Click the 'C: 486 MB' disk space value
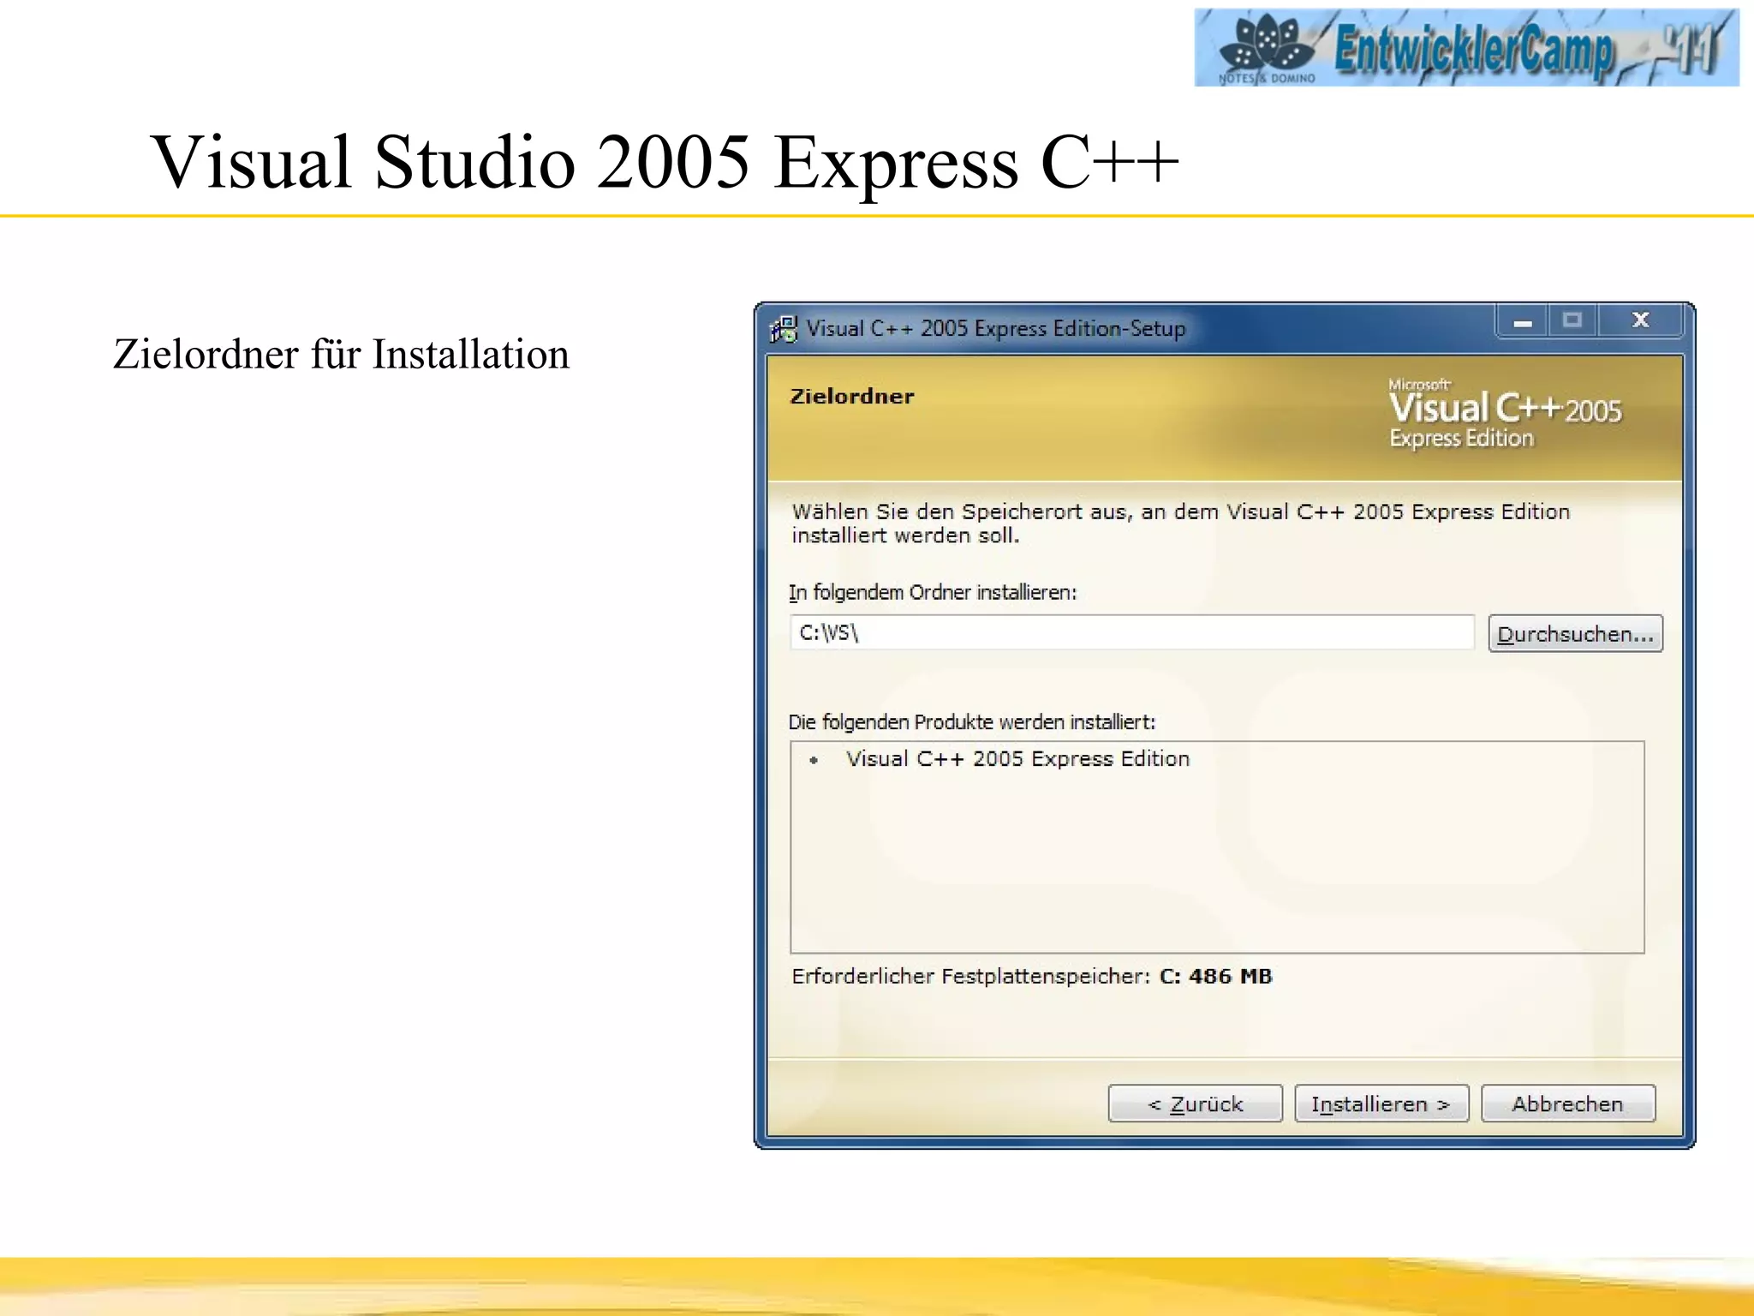 [x=1215, y=977]
